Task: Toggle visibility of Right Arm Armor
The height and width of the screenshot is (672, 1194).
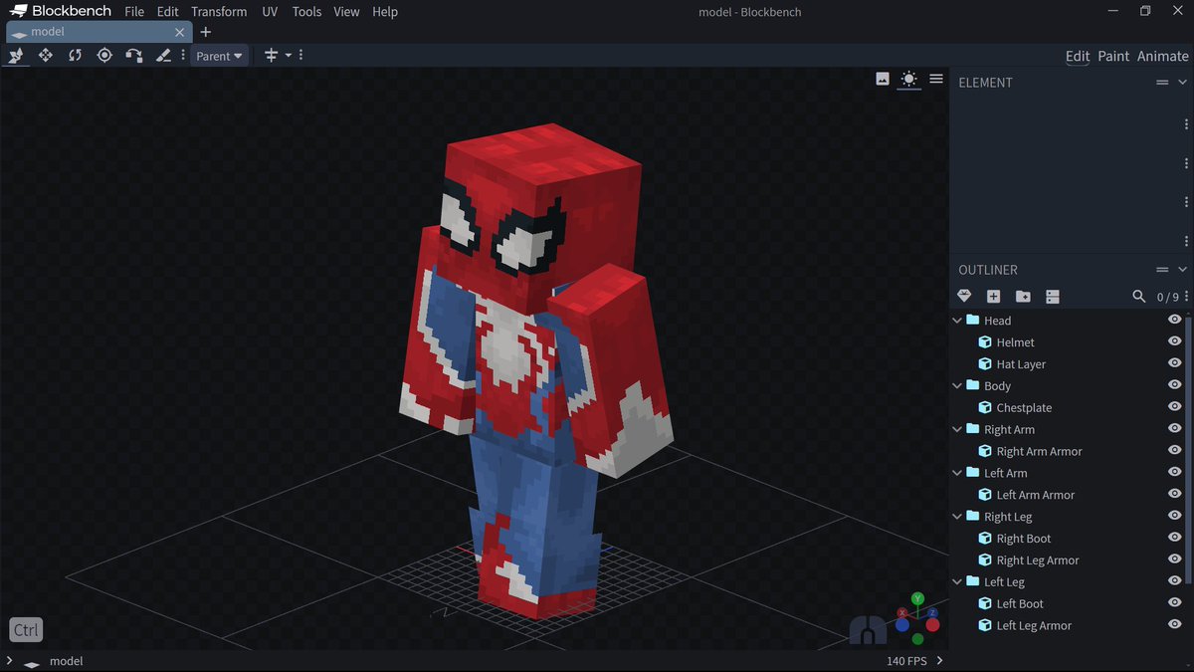Action: pos(1174,450)
